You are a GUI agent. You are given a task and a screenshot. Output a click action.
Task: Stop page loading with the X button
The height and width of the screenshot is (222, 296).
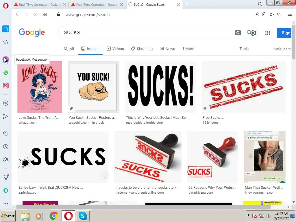[36, 14]
